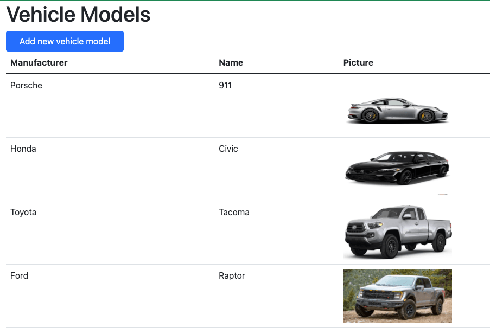Screen dimensions: 490x334
Task: Click the Add new vehicle model button
Action: tap(65, 41)
